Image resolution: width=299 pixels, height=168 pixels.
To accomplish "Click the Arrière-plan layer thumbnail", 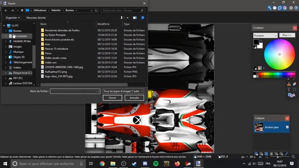I will 259,127.
